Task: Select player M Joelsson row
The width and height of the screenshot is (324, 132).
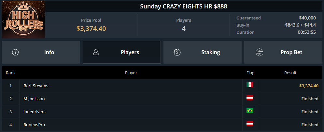Action: [162, 99]
